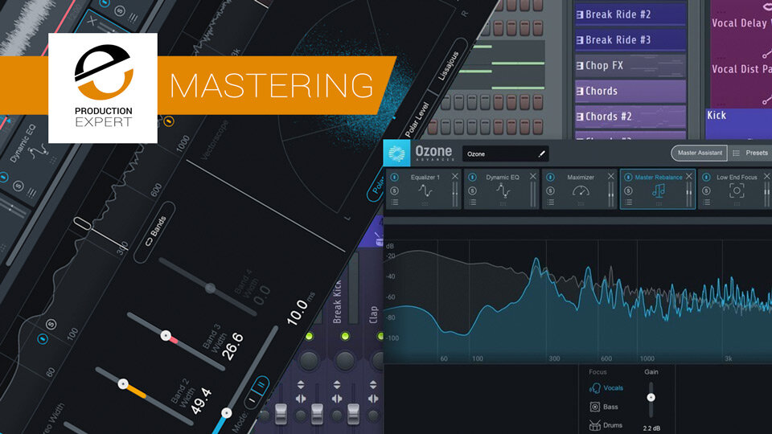Click the Mode I/II toggle in the tilted imager window
The height and width of the screenshot is (434, 772).
pos(257,391)
